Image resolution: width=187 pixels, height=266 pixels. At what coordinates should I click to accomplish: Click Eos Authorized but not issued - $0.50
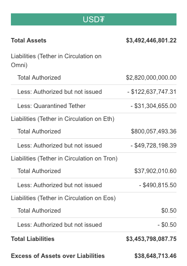167,225
